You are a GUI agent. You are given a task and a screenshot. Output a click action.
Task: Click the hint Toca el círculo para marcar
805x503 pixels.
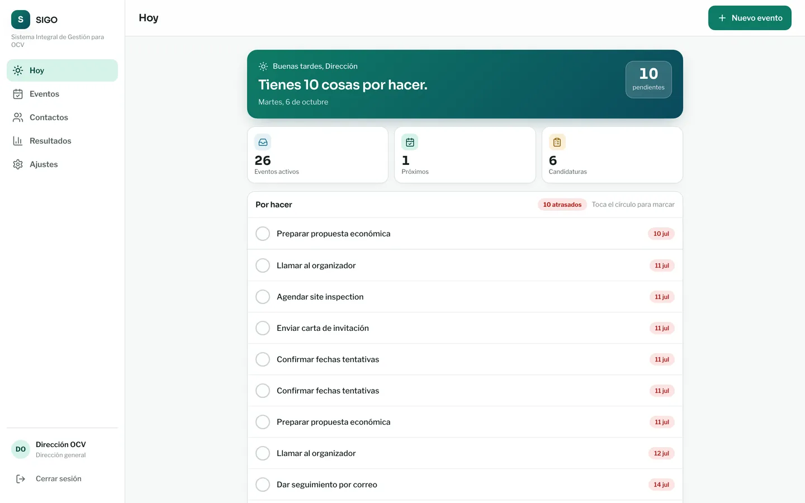pos(633,205)
